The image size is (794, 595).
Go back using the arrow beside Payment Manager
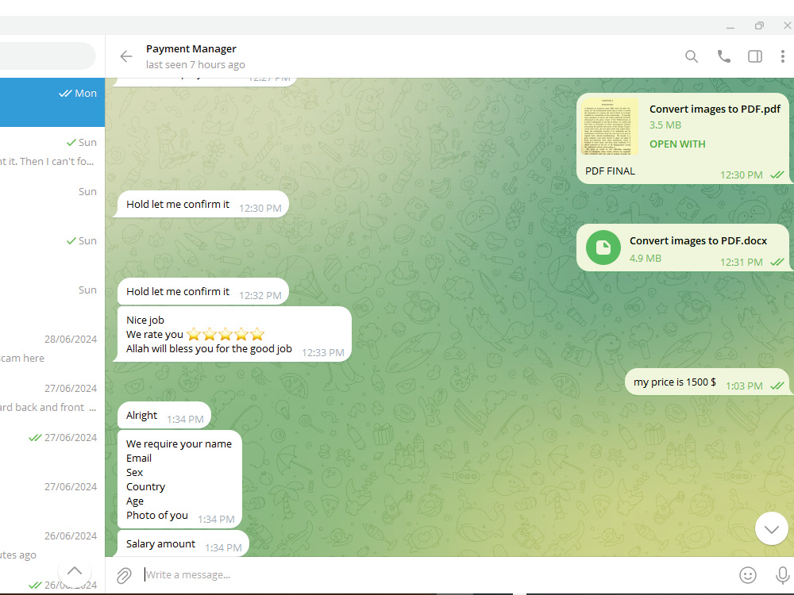pos(126,56)
